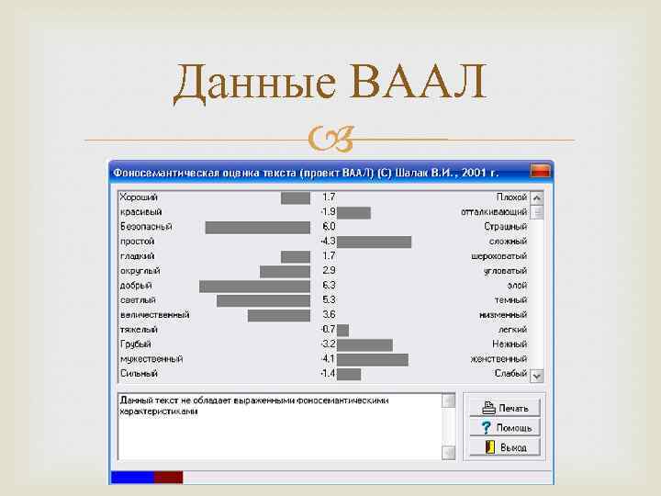Click the door icon on Выход
This screenshot has height=496, width=661.
click(x=490, y=447)
